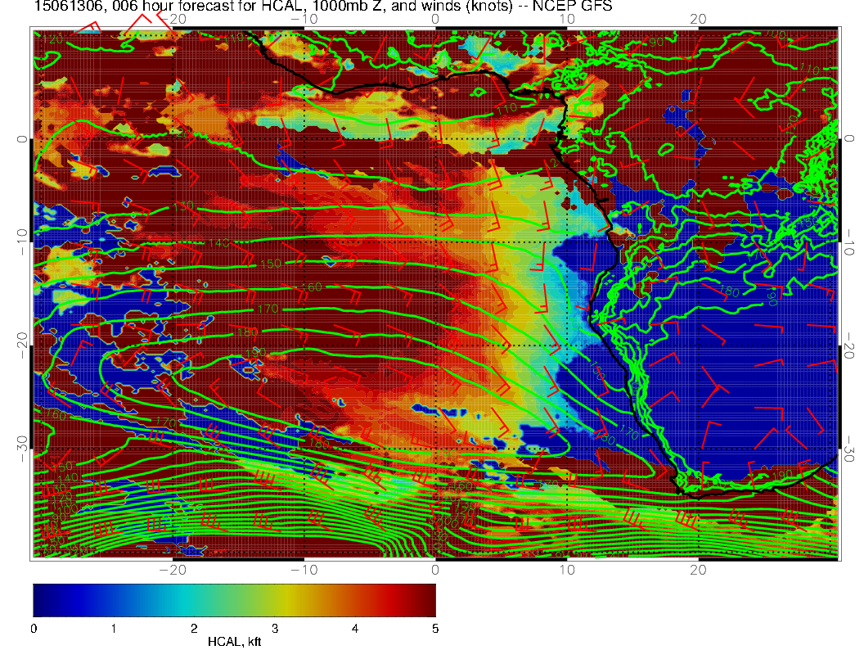Click the colorbar tick label 2
864x668 pixels.
coord(194,629)
